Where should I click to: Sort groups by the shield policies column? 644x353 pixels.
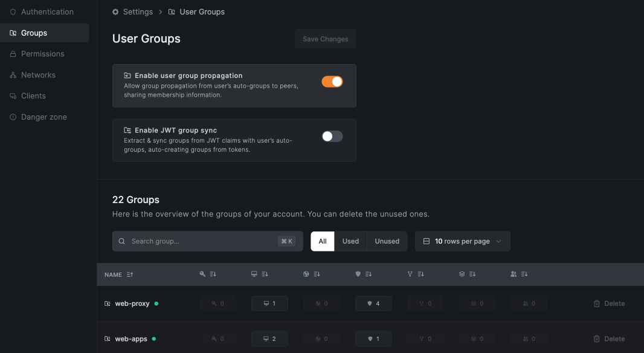point(363,274)
